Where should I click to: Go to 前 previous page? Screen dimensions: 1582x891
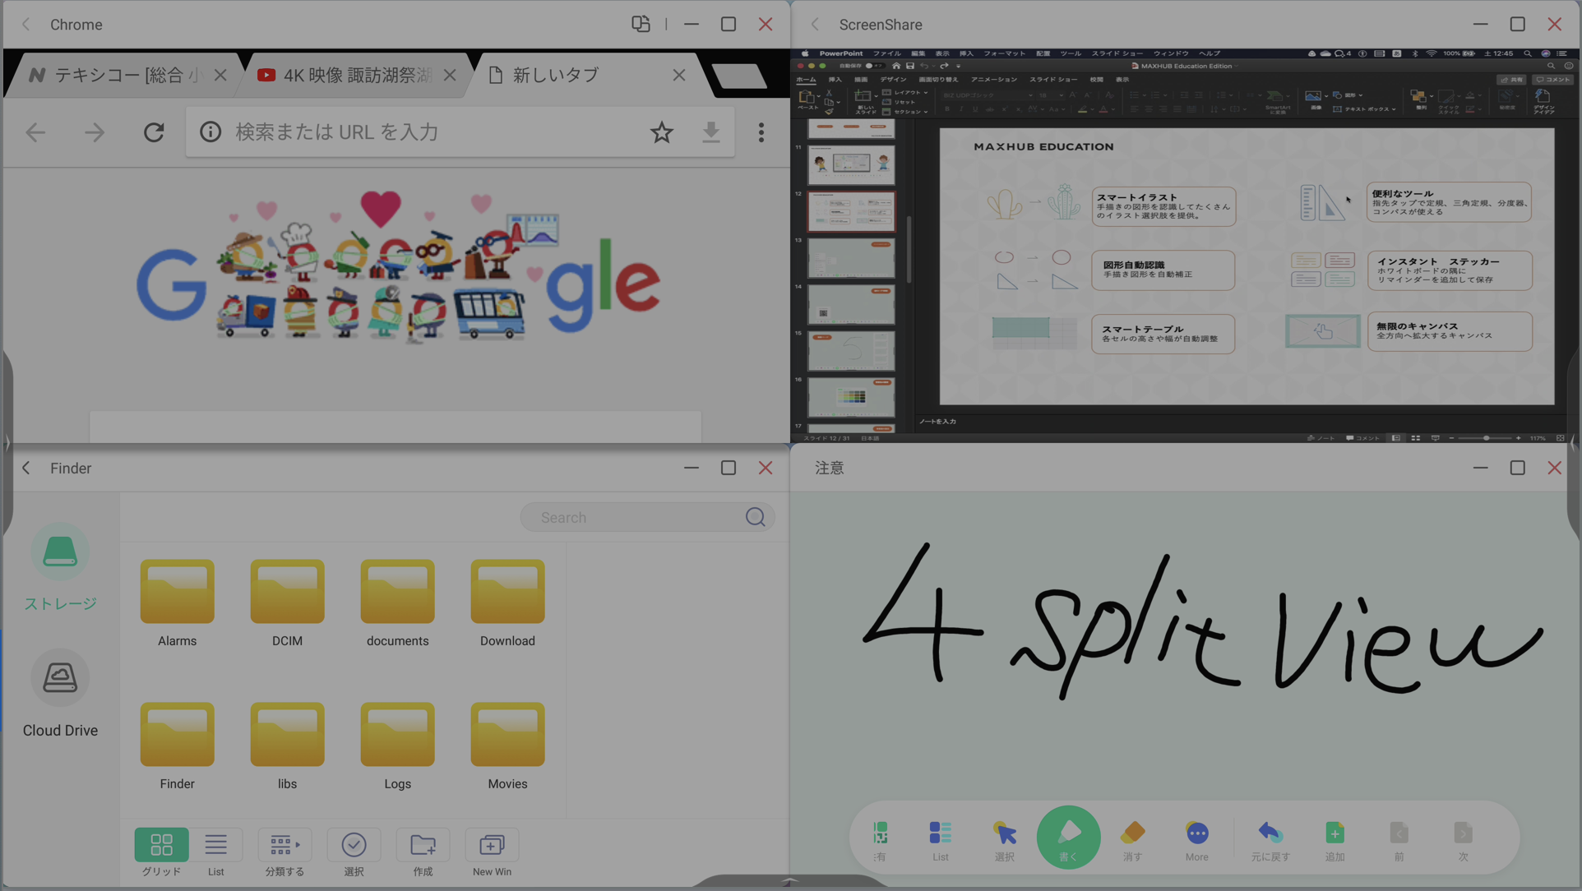point(1399,840)
